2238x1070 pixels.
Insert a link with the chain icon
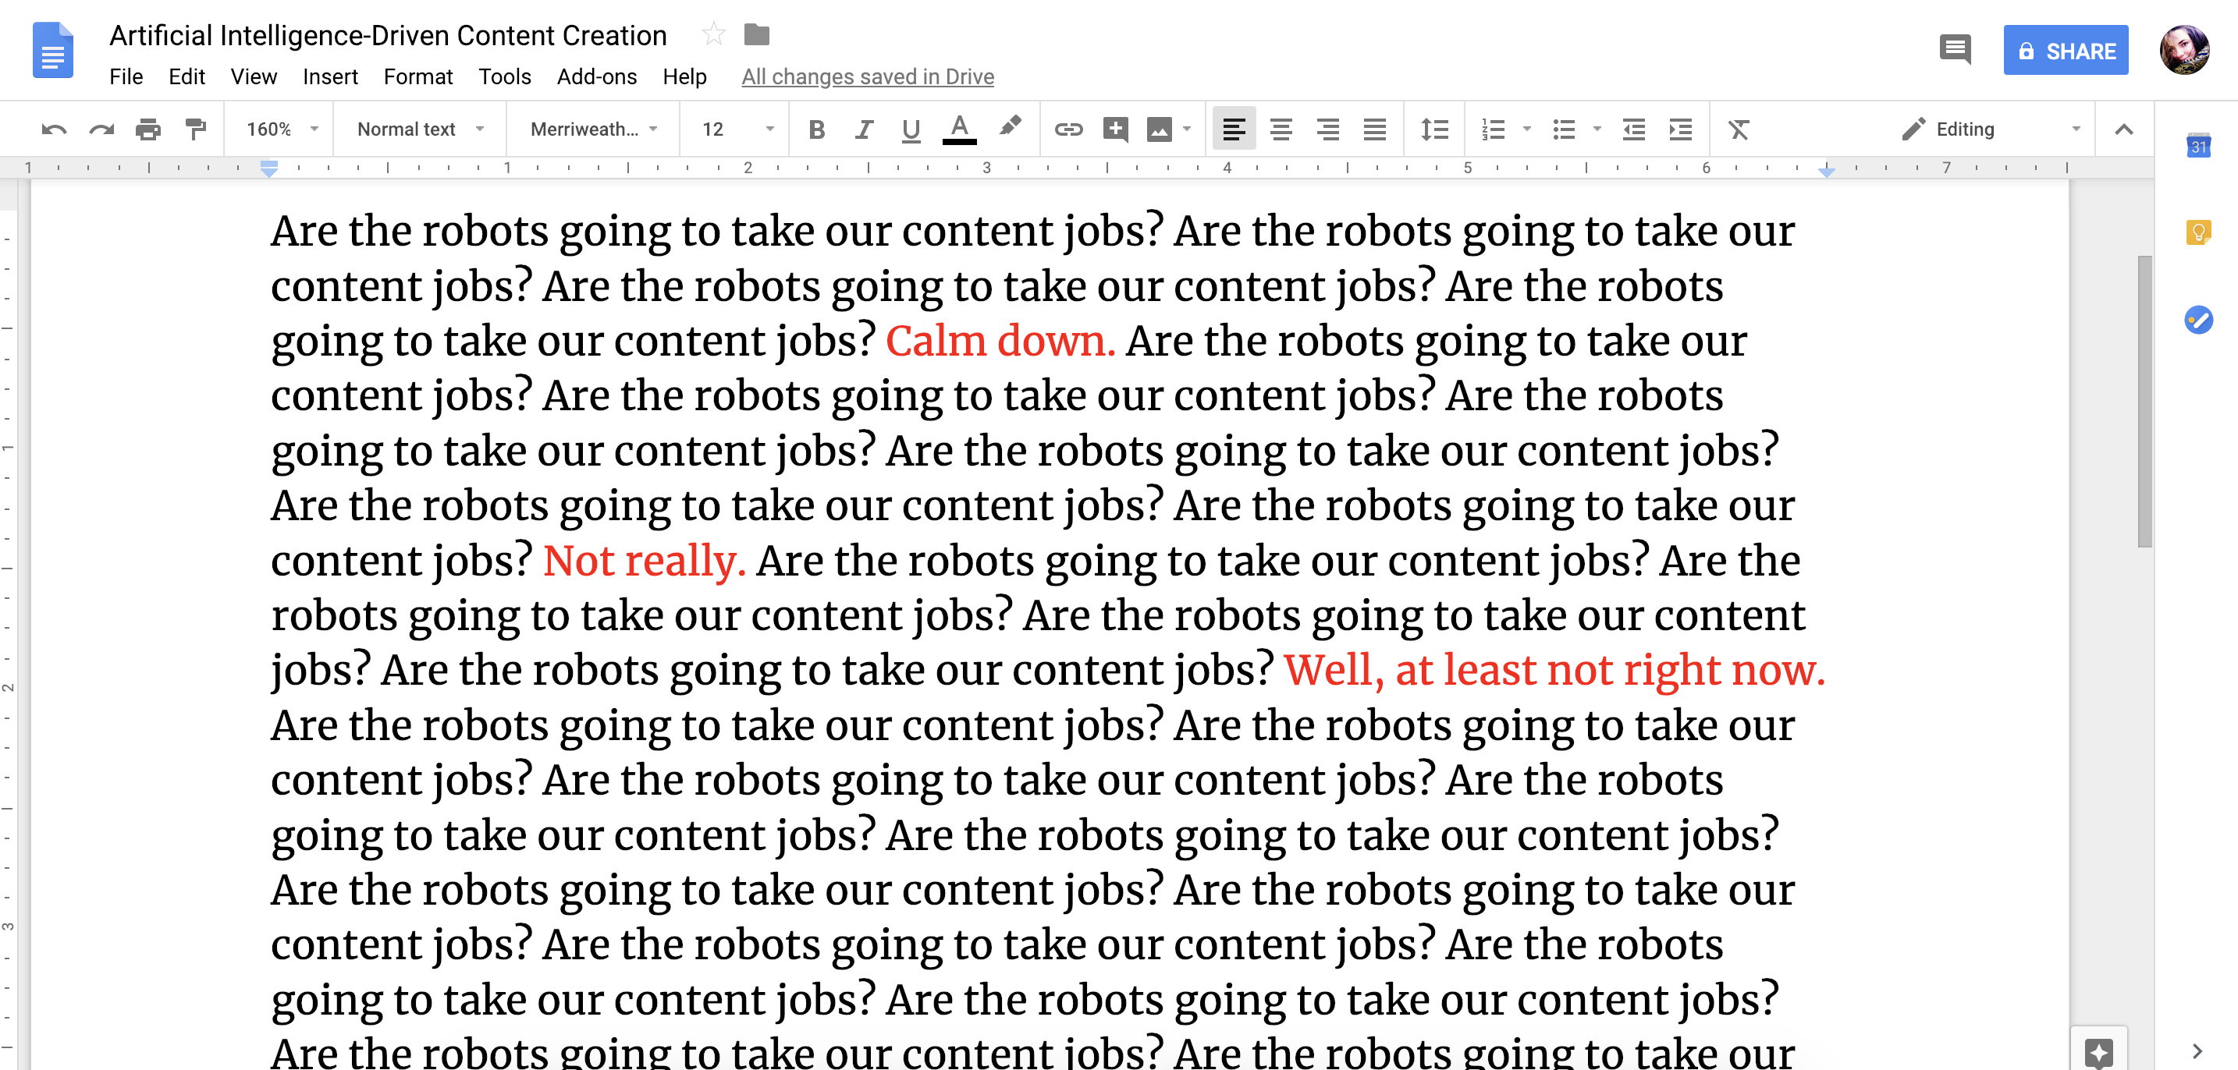click(1068, 129)
